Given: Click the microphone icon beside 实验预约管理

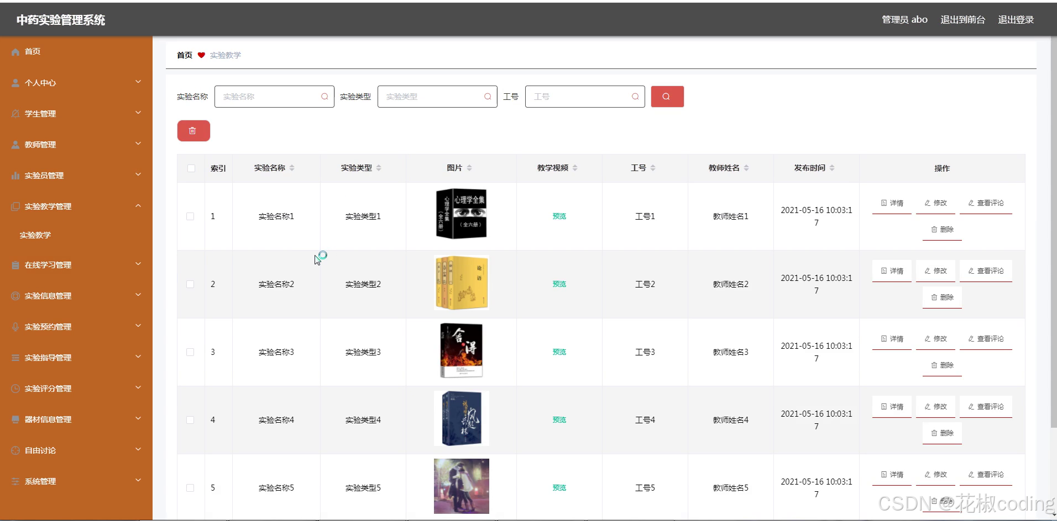Looking at the screenshot, I should pos(15,327).
